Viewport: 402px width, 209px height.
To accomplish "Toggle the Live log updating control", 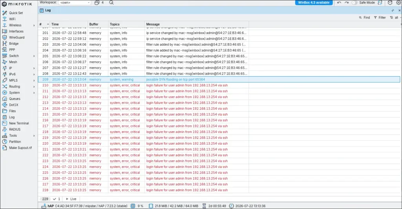I will [71, 199].
